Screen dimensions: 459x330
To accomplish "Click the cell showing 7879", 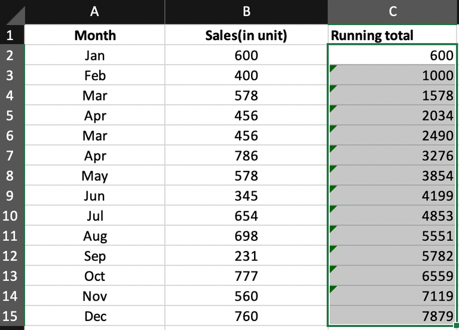I will (x=393, y=316).
